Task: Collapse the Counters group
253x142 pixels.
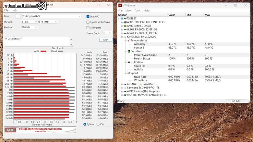Action: tap(126, 52)
